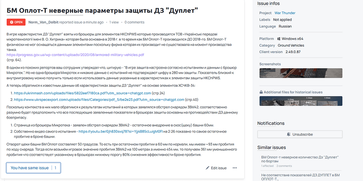Open Norm_Von_Dolbit reporter profile
The height and width of the screenshot is (181, 363).
[x=44, y=22]
